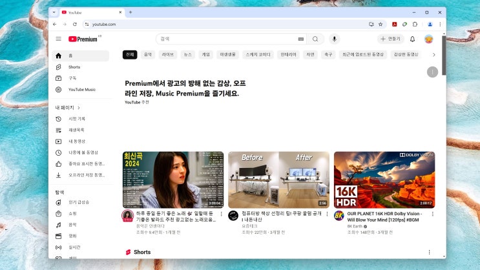
Task: Open Chrome extensions puzzle icon
Action: click(x=415, y=24)
